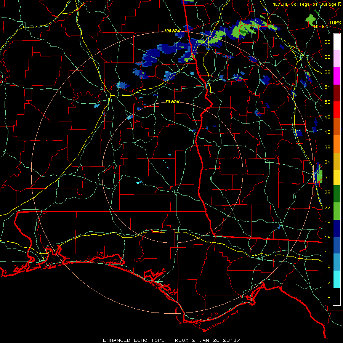Click the "26" scale value

tap(327, 192)
